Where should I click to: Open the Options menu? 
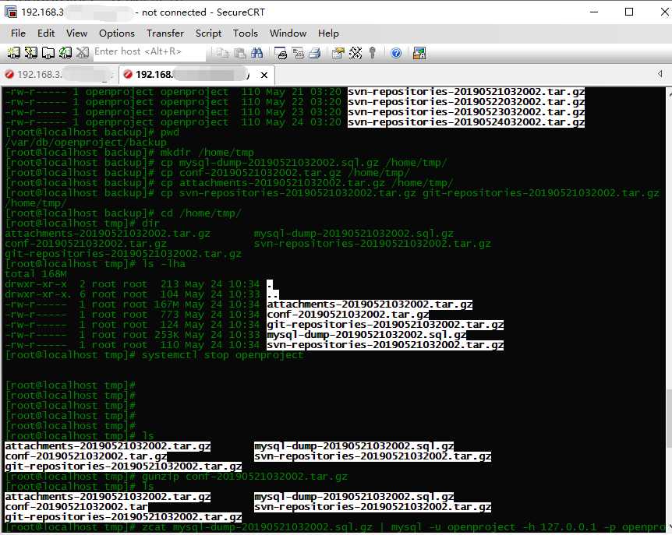point(117,33)
